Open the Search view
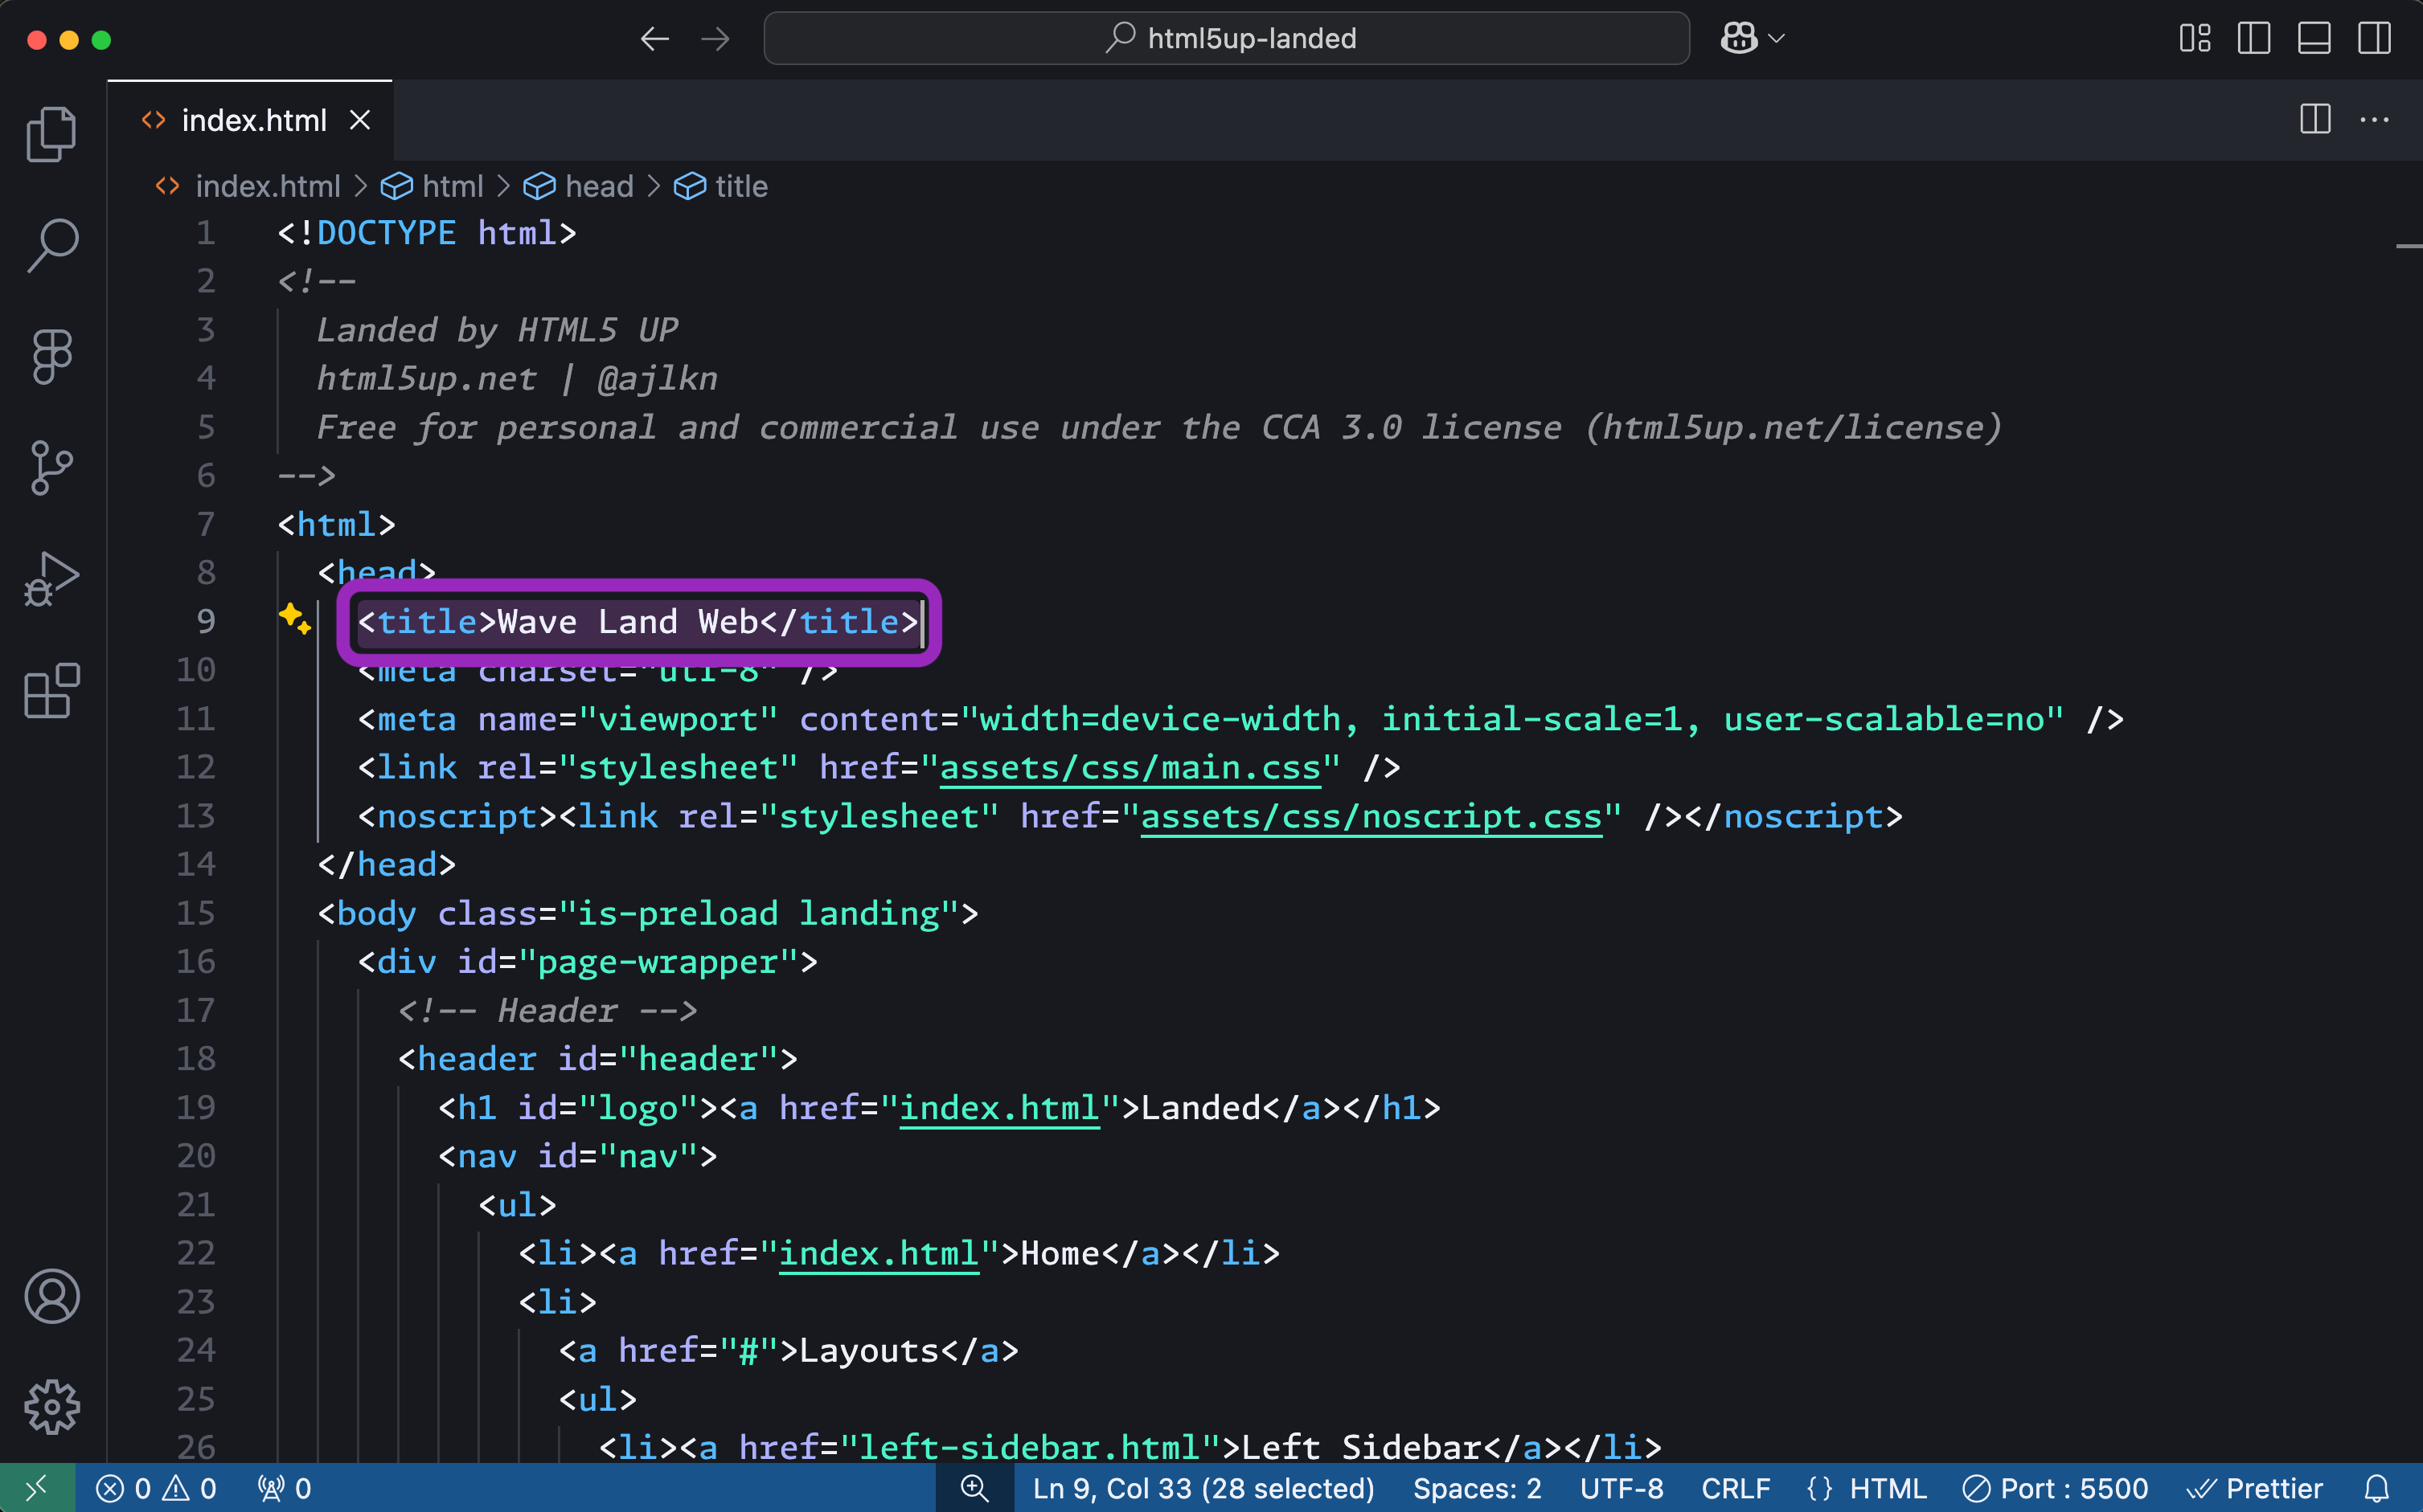Image resolution: width=2423 pixels, height=1512 pixels. pos(52,245)
